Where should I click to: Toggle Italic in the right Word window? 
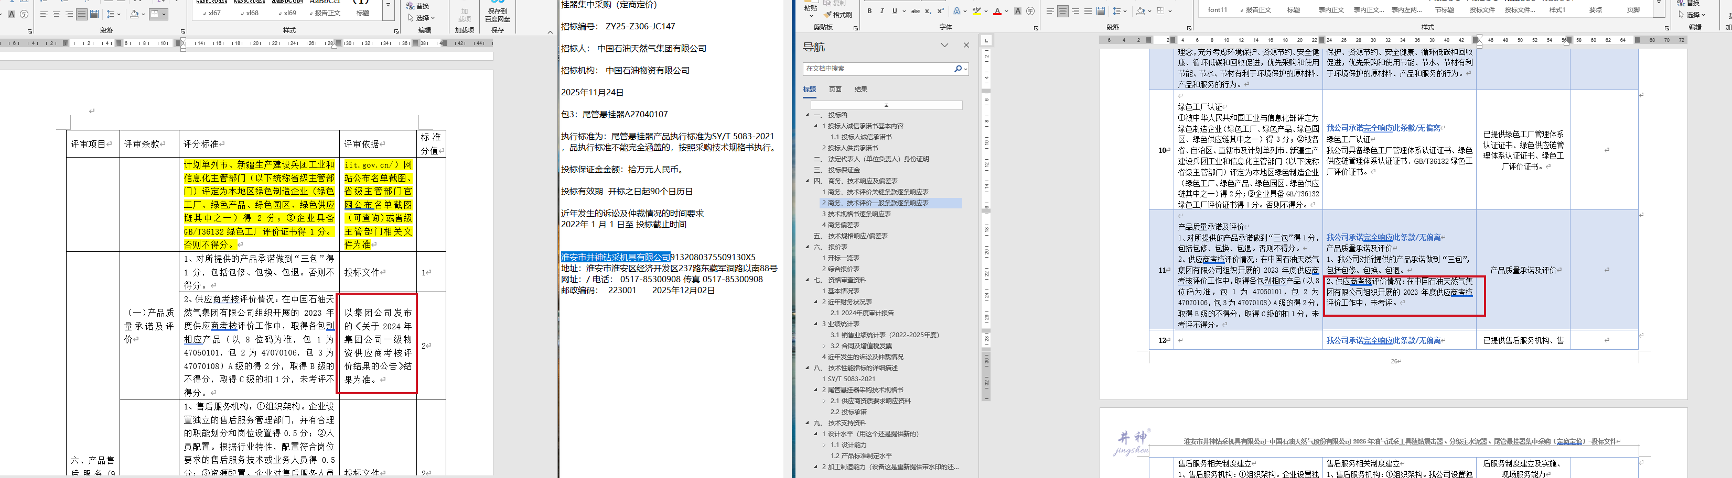click(881, 12)
